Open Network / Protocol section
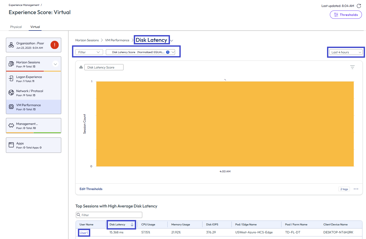 [x=34, y=93]
